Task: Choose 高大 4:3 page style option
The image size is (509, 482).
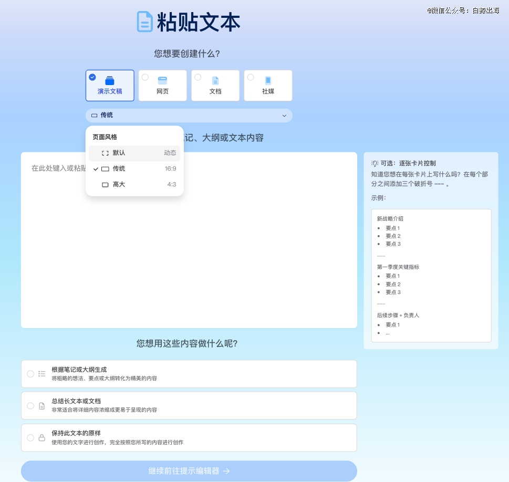Action: pos(134,185)
